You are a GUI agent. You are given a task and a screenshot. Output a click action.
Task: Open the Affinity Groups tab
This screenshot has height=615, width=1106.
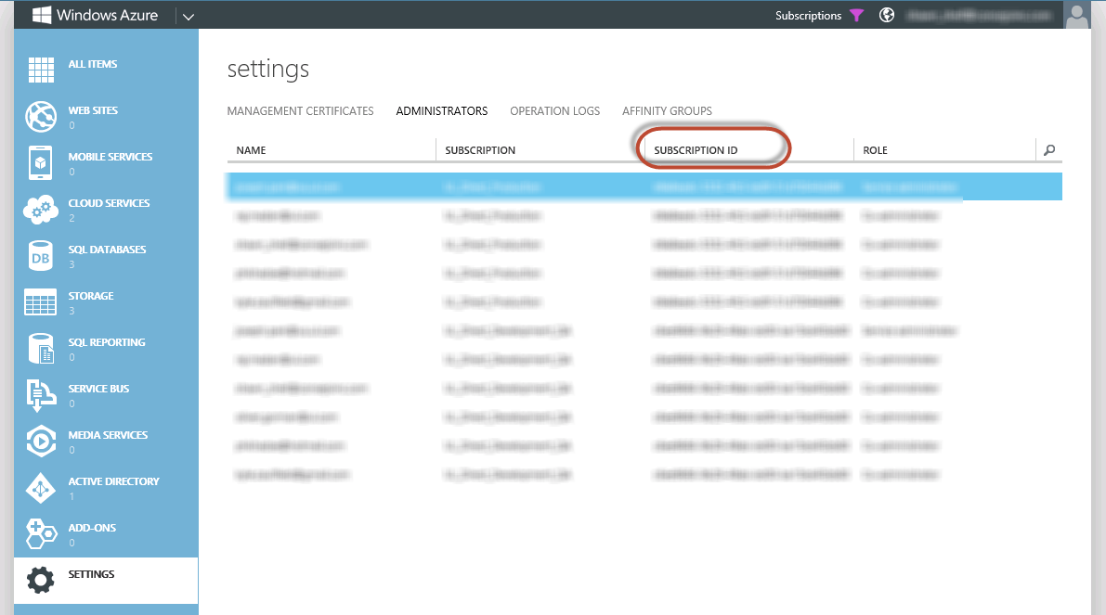click(x=668, y=111)
